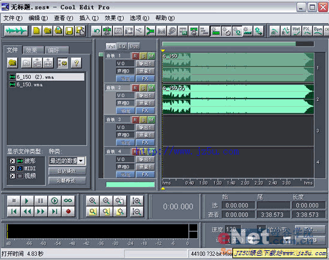Click the file panel options gear icon
Viewport: 329px width, 260px height.
pos(62,63)
